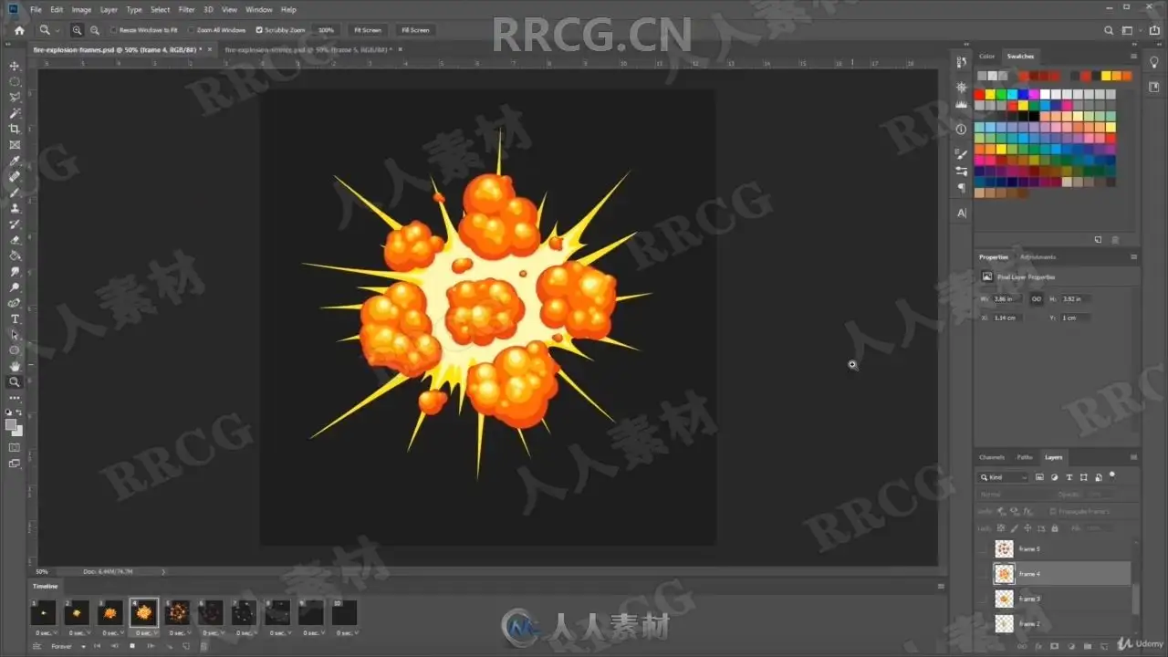Select the Eraser tool
1168x657 pixels.
pyautogui.click(x=15, y=240)
